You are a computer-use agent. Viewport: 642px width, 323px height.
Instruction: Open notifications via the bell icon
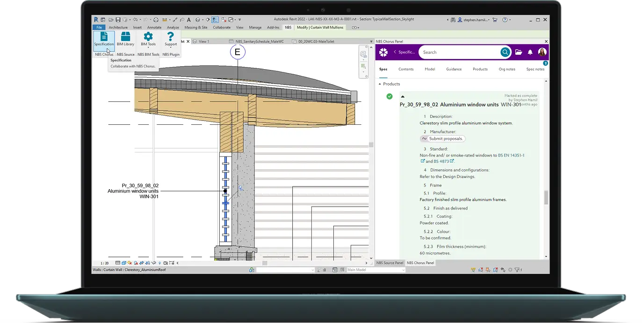coord(531,52)
